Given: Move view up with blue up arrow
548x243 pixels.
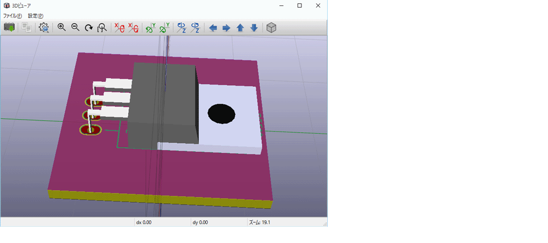Looking at the screenshot, I should (240, 28).
